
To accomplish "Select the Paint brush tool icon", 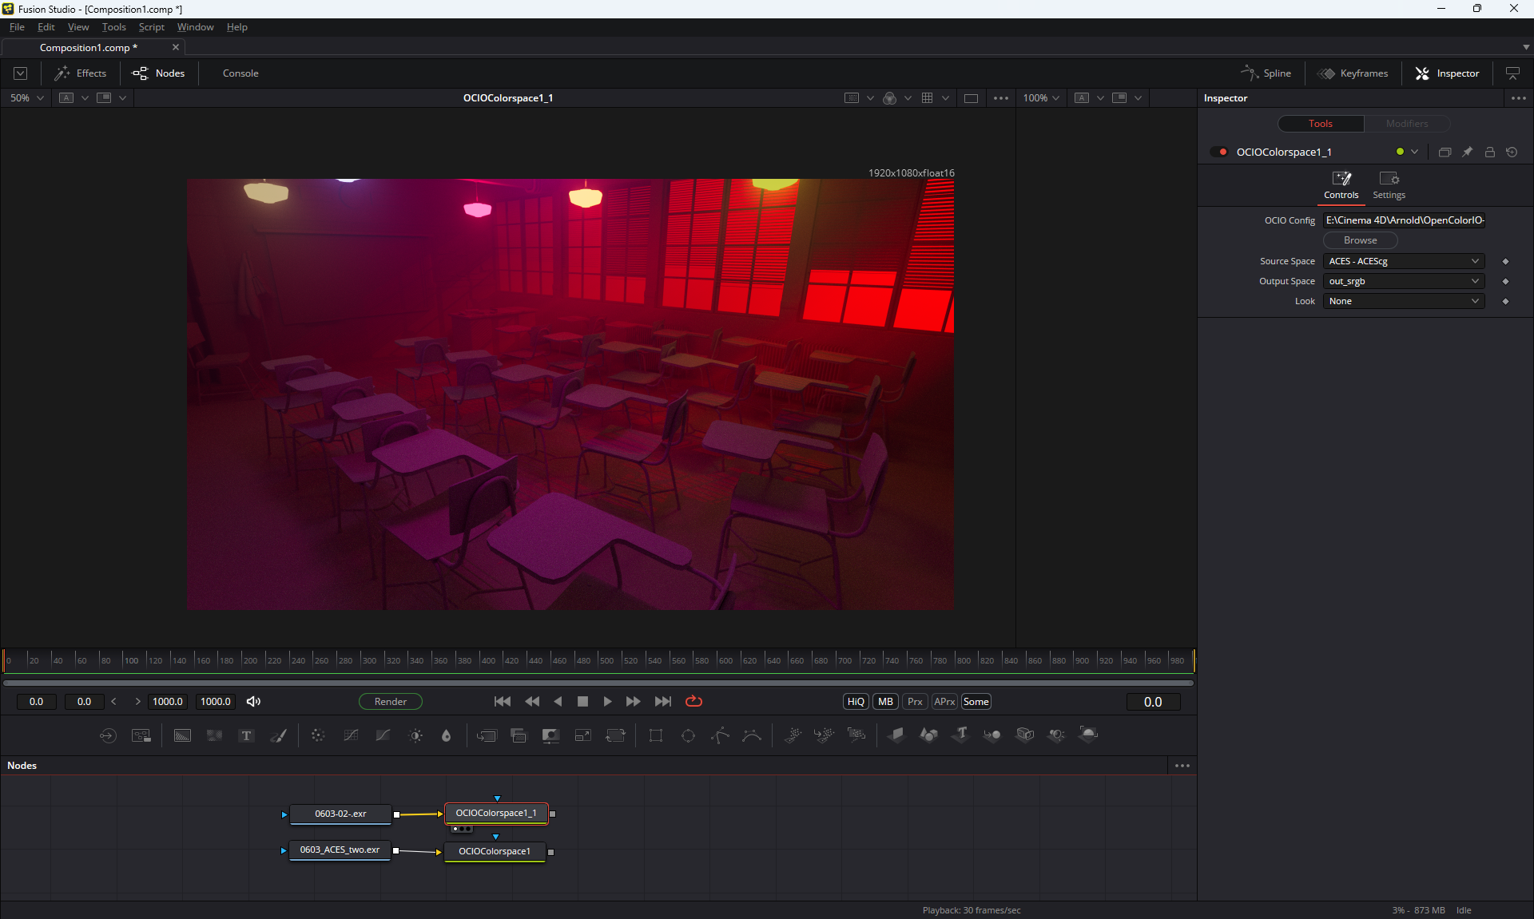I will [x=278, y=735].
